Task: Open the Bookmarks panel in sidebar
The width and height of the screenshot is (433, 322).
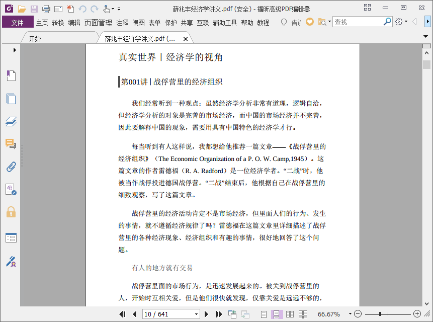Action: (x=11, y=75)
